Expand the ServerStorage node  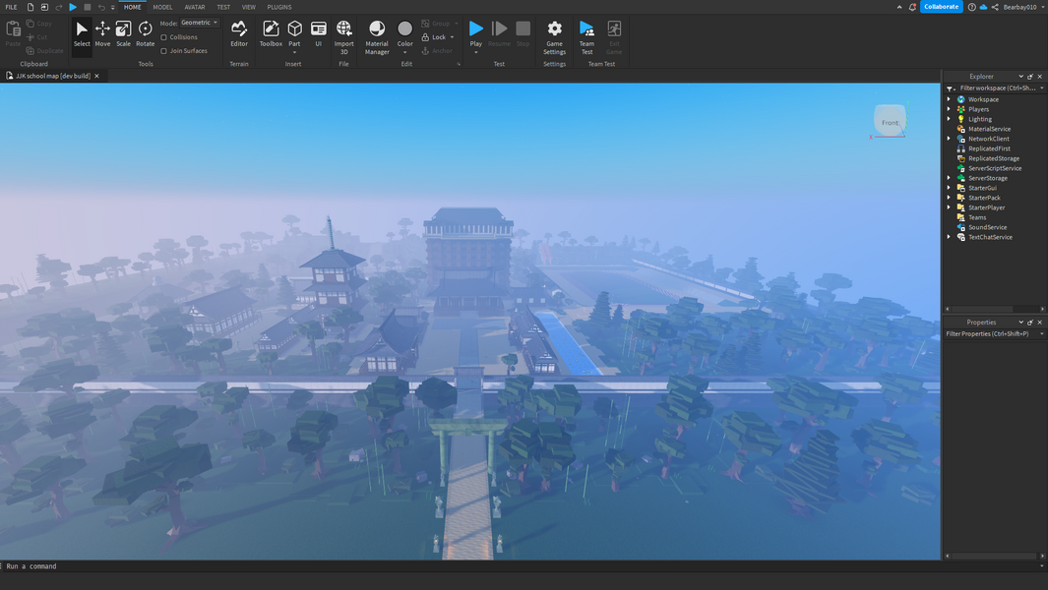point(949,178)
